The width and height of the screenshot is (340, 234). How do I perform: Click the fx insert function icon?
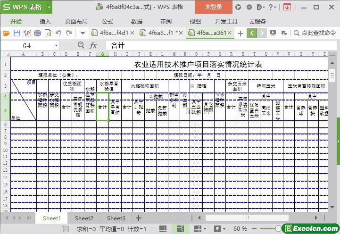(x=93, y=45)
